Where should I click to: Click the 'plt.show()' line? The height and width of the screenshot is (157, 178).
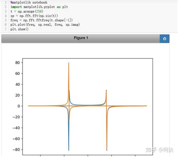coord(20,29)
